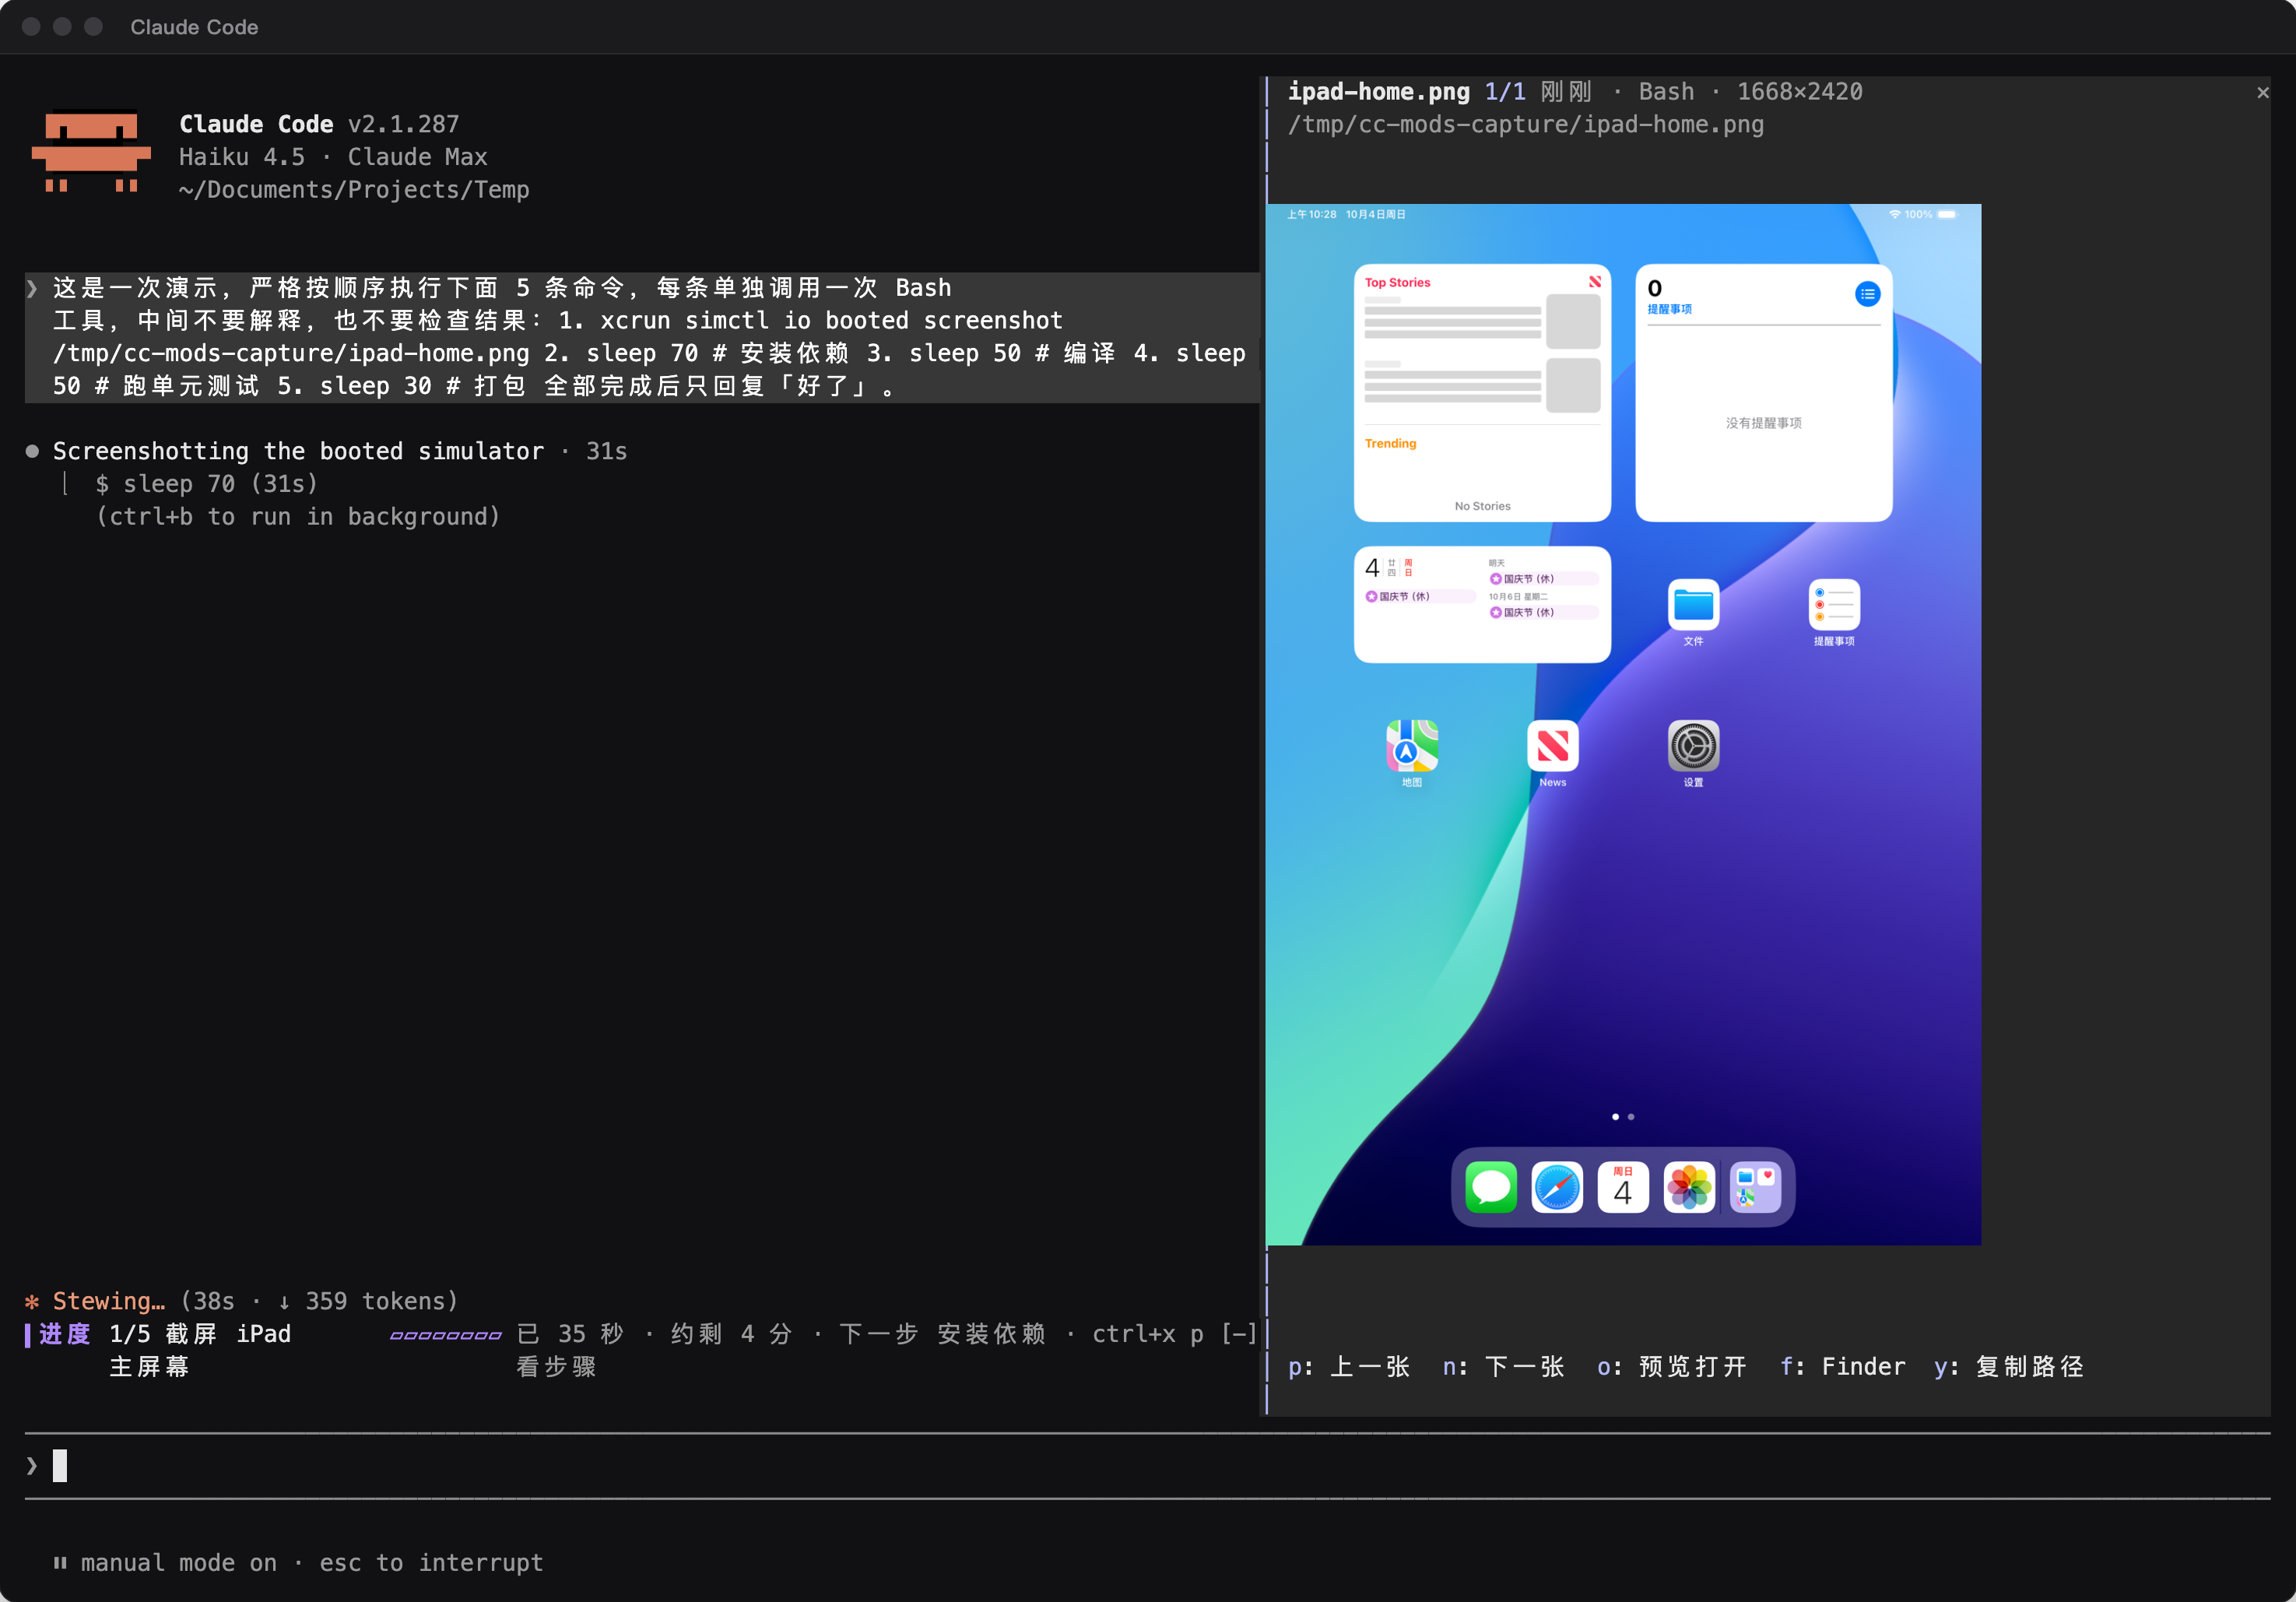This screenshot has height=1602, width=2296.
Task: Click the blue list icon in Reminders widget
Action: tap(1867, 294)
